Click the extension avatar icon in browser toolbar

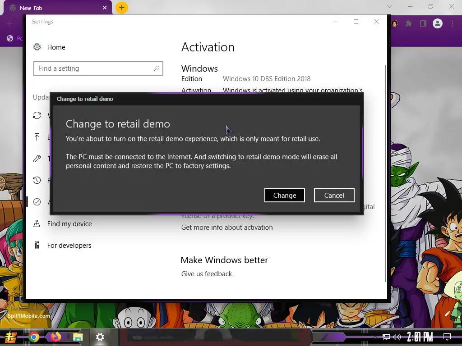pyautogui.click(x=394, y=23)
